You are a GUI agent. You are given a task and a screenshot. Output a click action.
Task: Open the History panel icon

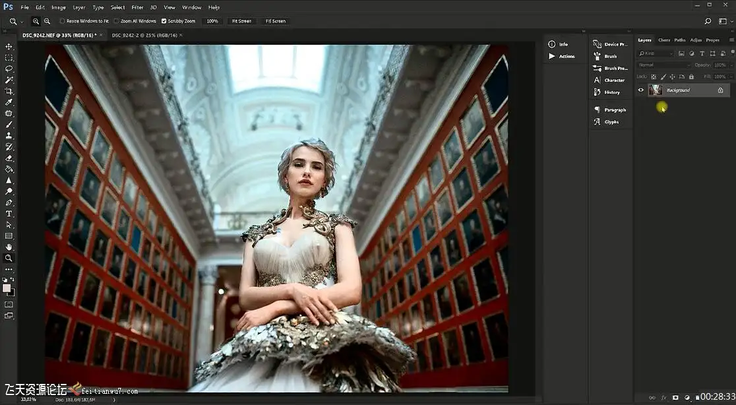598,92
